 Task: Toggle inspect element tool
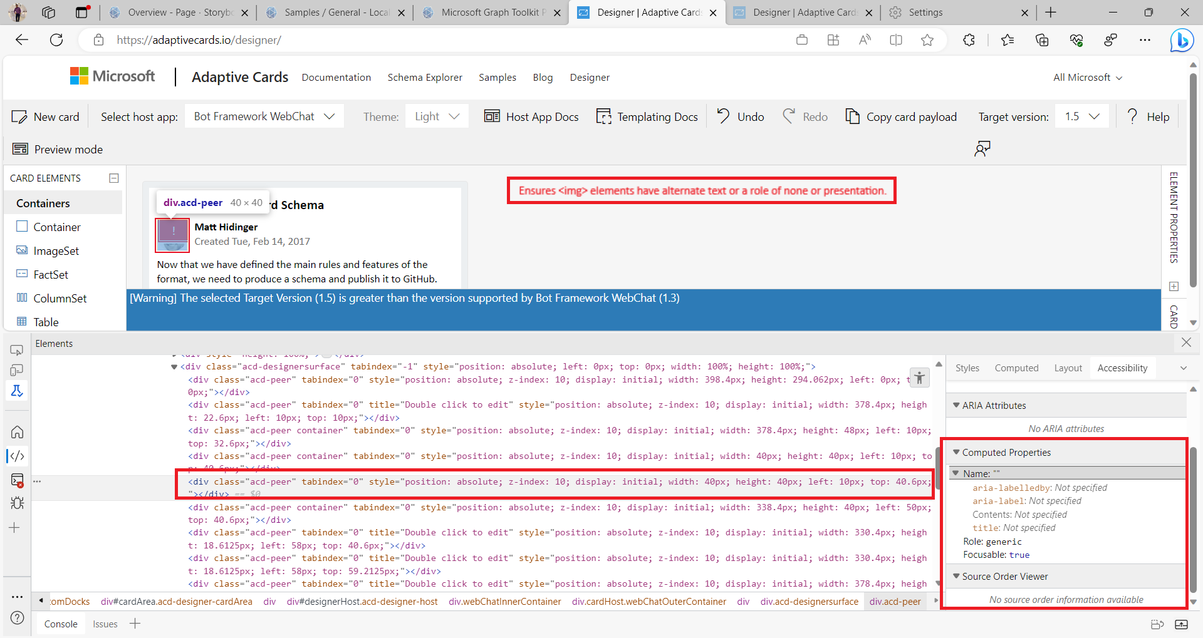point(17,350)
